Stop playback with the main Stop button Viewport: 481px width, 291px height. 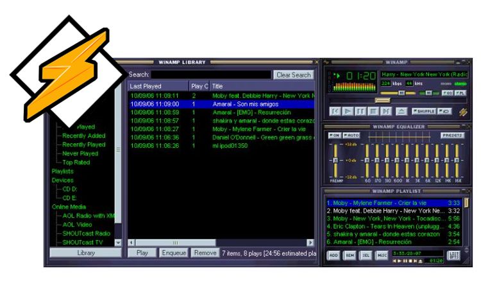[373, 111]
